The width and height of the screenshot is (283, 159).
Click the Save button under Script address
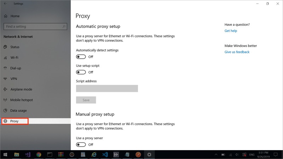coord(86,100)
